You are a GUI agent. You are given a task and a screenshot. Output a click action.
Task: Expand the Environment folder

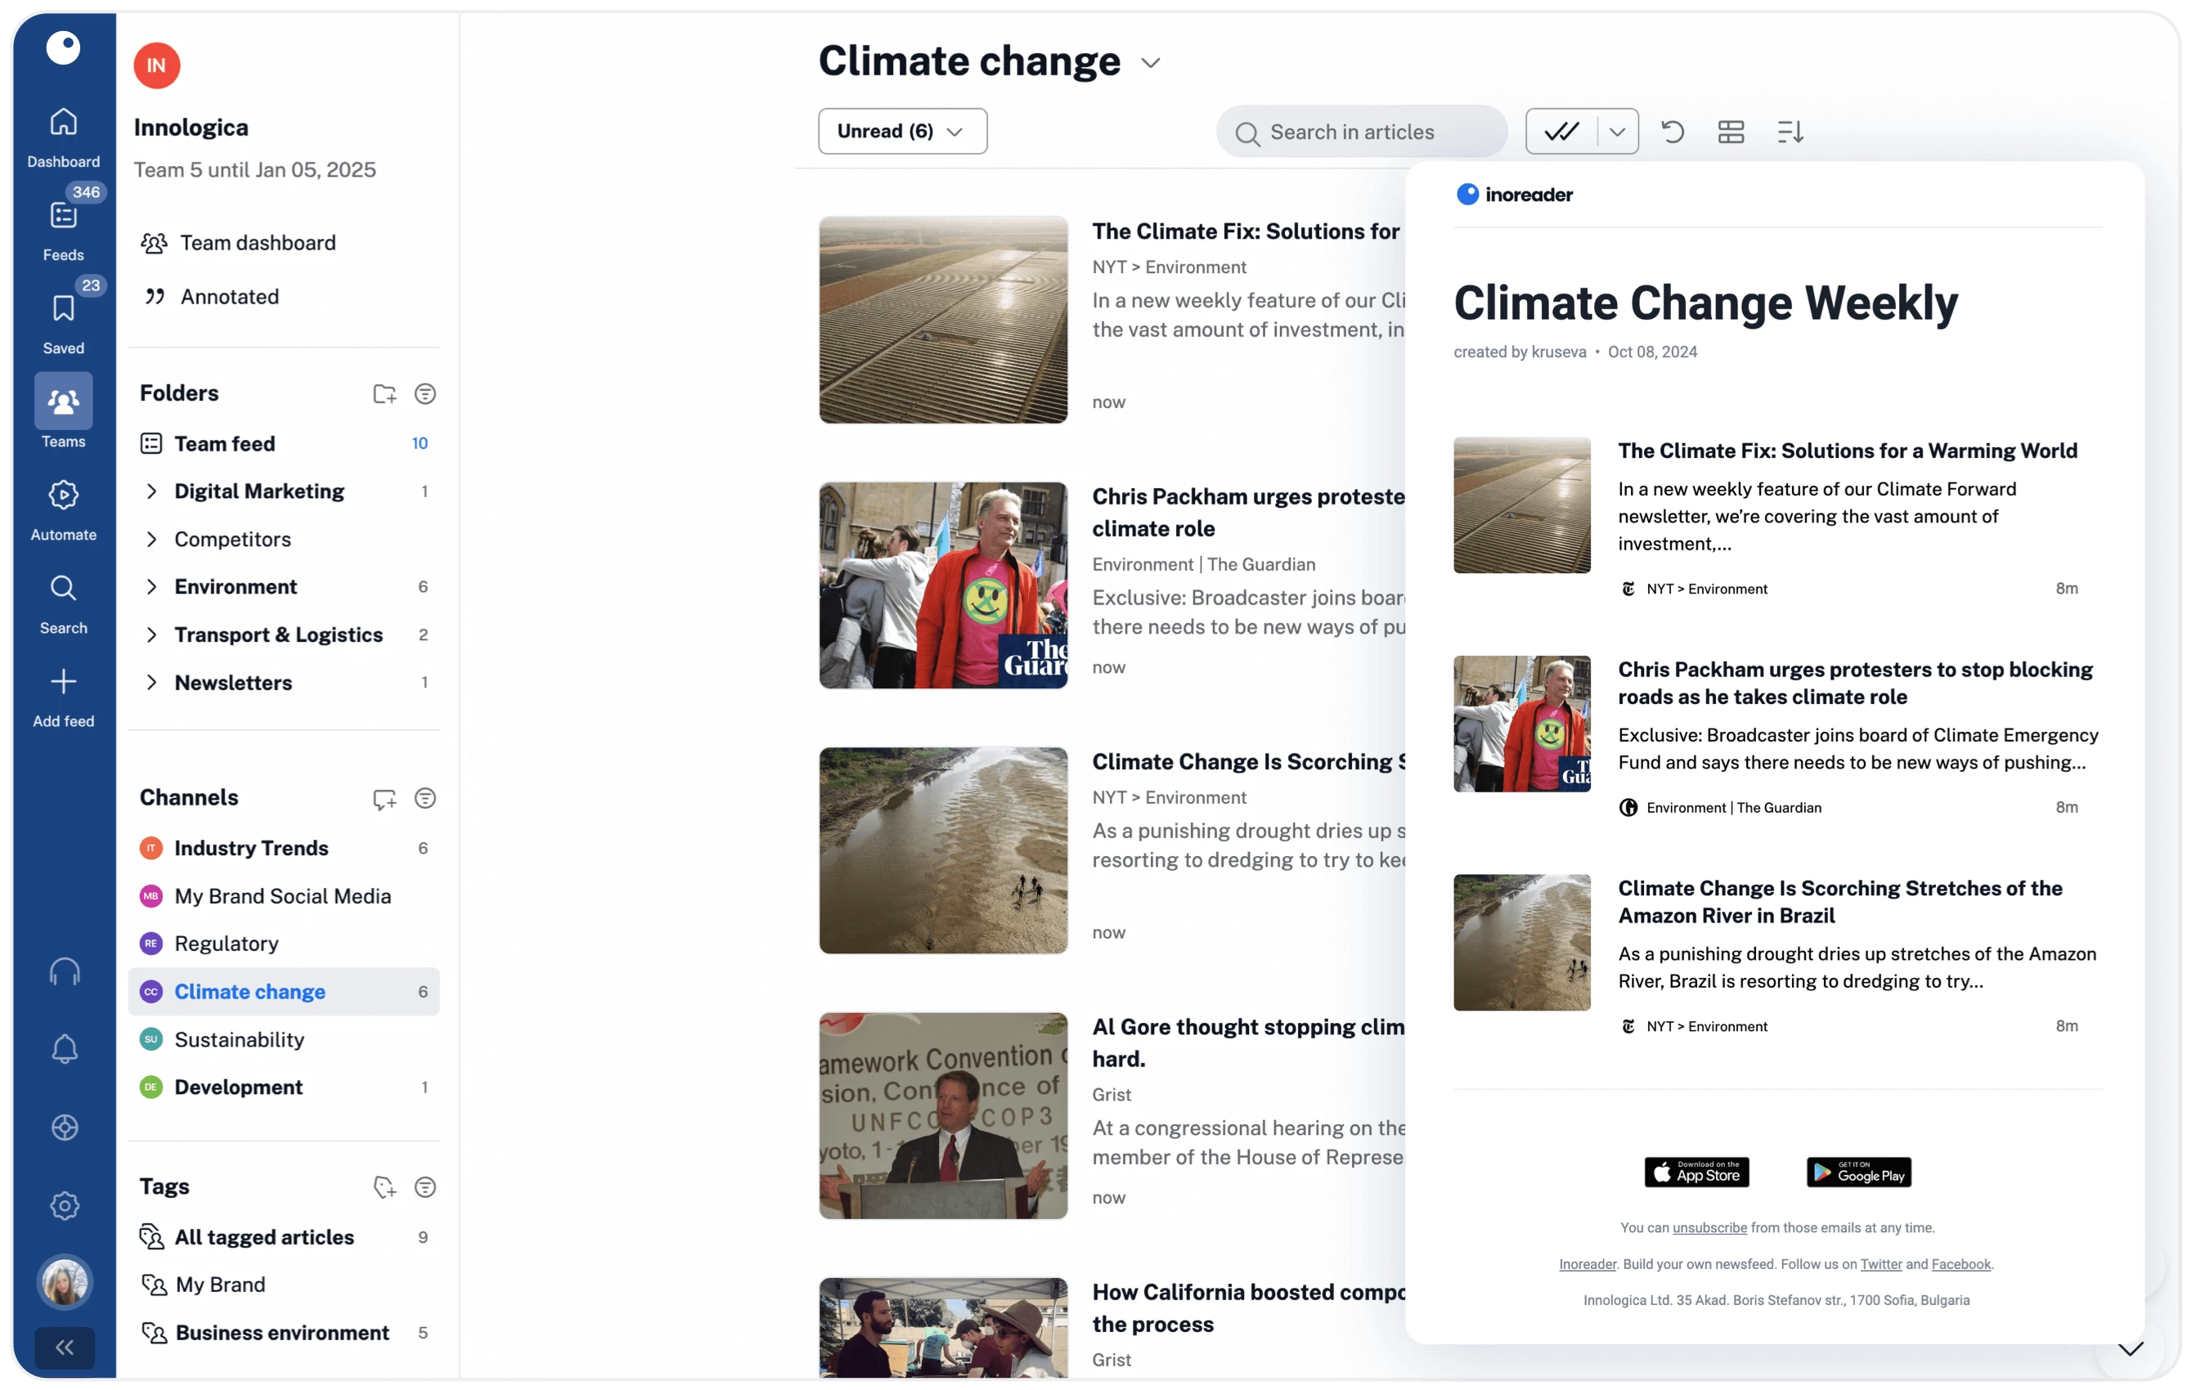click(x=152, y=587)
